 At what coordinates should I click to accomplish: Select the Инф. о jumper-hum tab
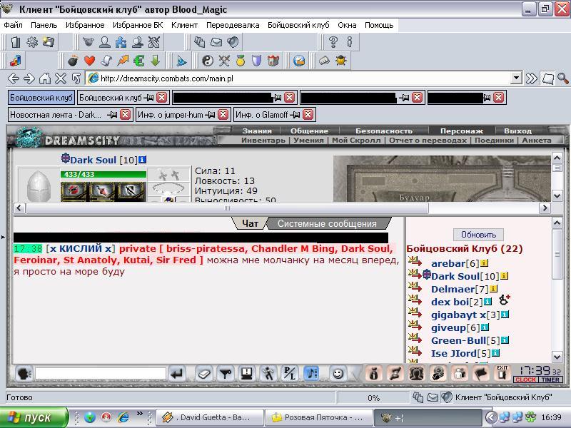pos(171,115)
